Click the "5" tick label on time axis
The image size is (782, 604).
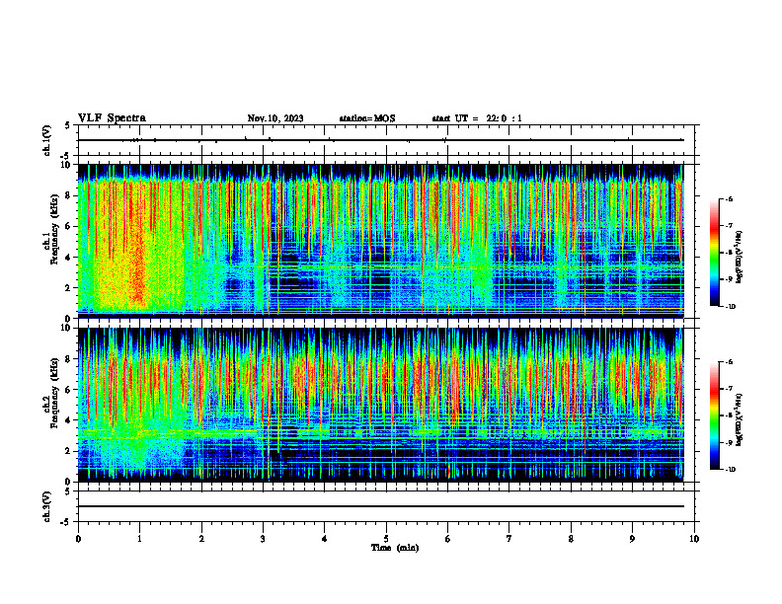click(386, 539)
